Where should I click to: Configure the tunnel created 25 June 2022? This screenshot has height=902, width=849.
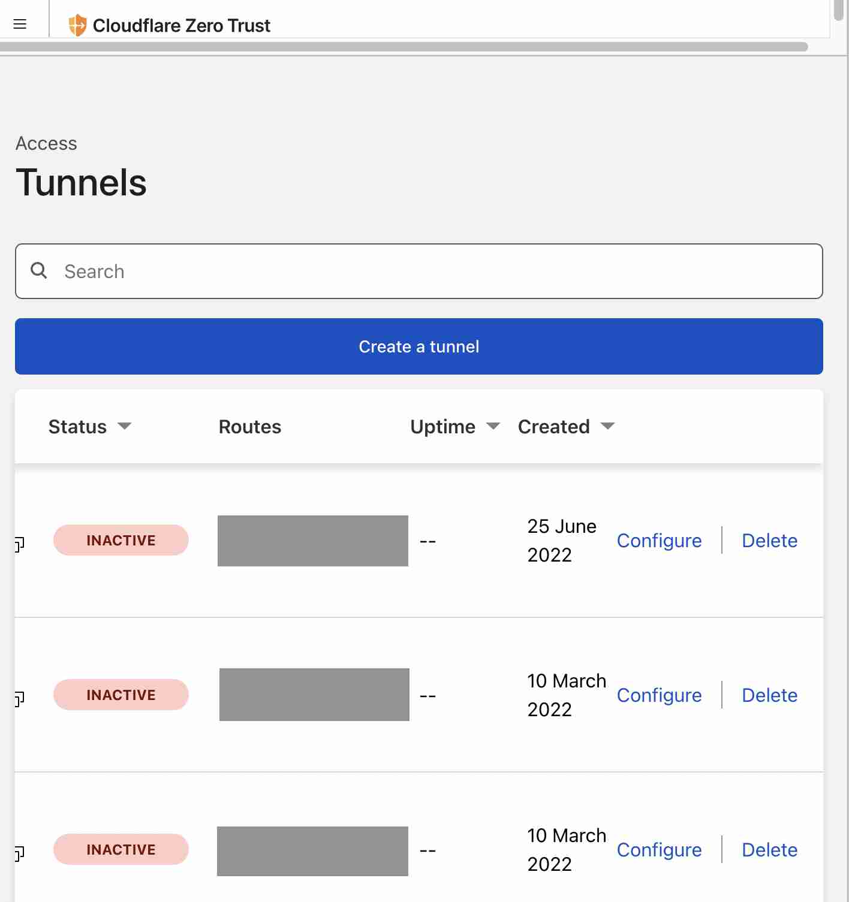pyautogui.click(x=659, y=541)
